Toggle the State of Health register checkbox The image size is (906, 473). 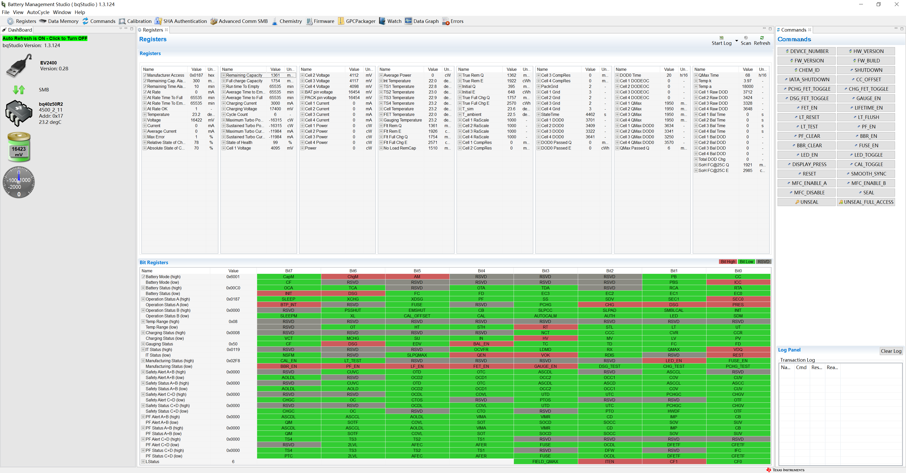(223, 142)
